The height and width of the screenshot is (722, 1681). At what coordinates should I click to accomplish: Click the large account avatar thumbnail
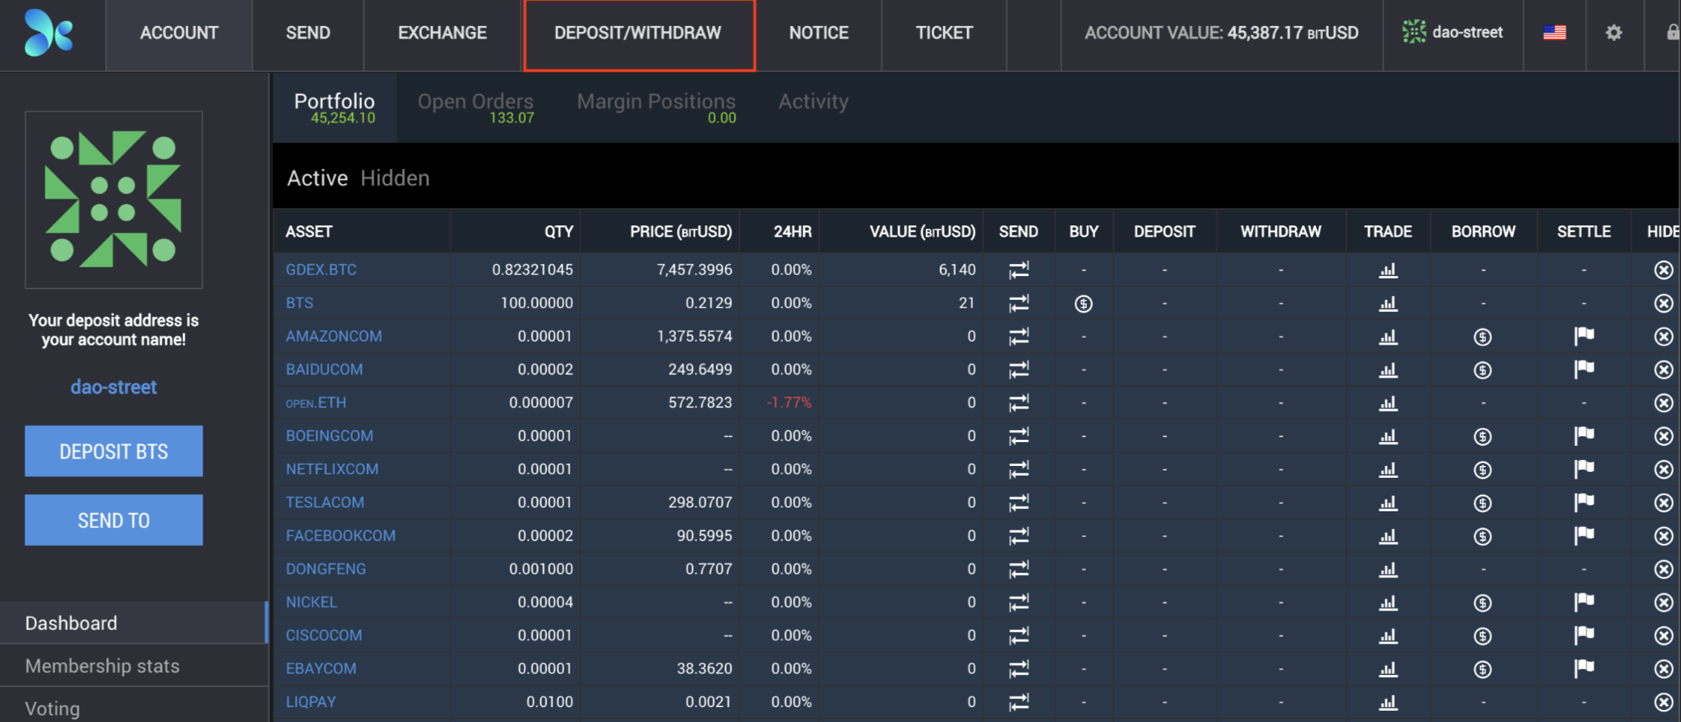click(114, 199)
